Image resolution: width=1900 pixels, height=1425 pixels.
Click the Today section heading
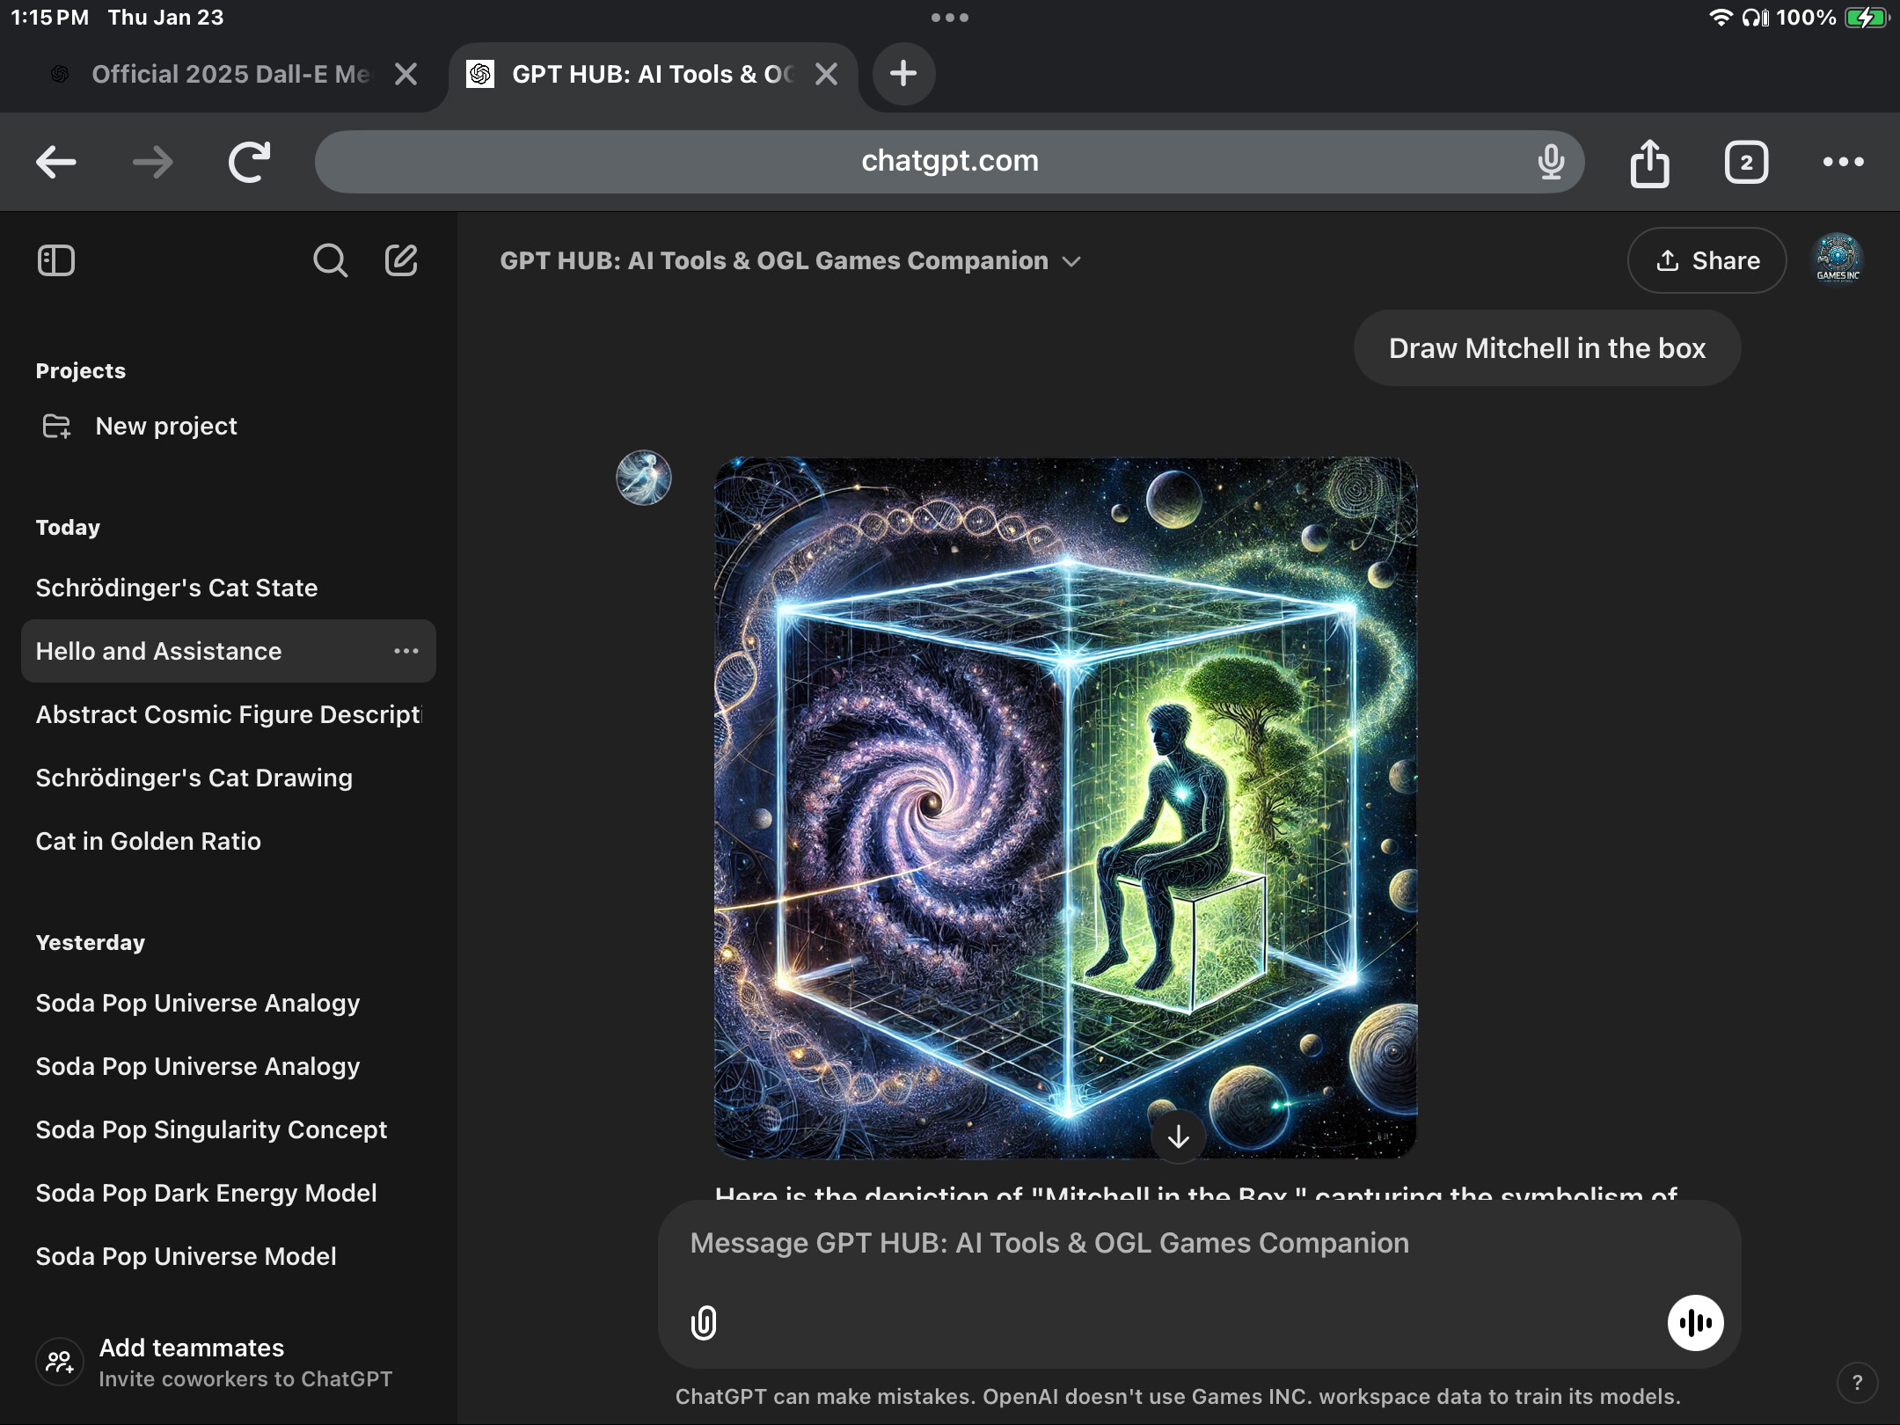(68, 528)
